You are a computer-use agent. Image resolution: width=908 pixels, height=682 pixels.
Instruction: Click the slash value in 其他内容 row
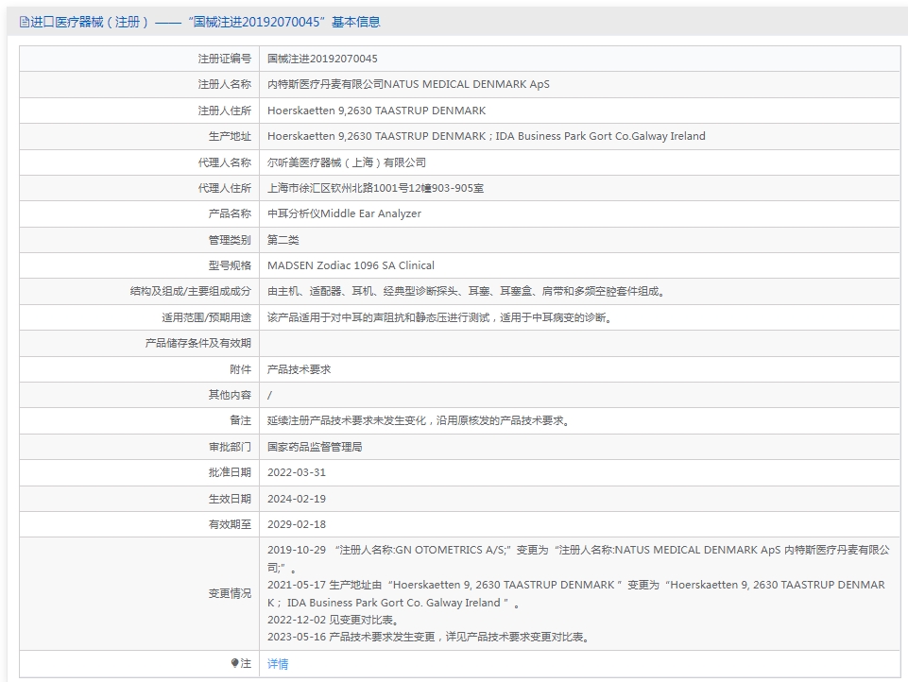tap(269, 396)
